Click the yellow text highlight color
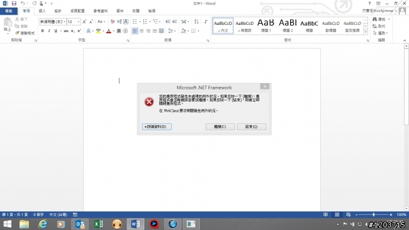 (98, 31)
